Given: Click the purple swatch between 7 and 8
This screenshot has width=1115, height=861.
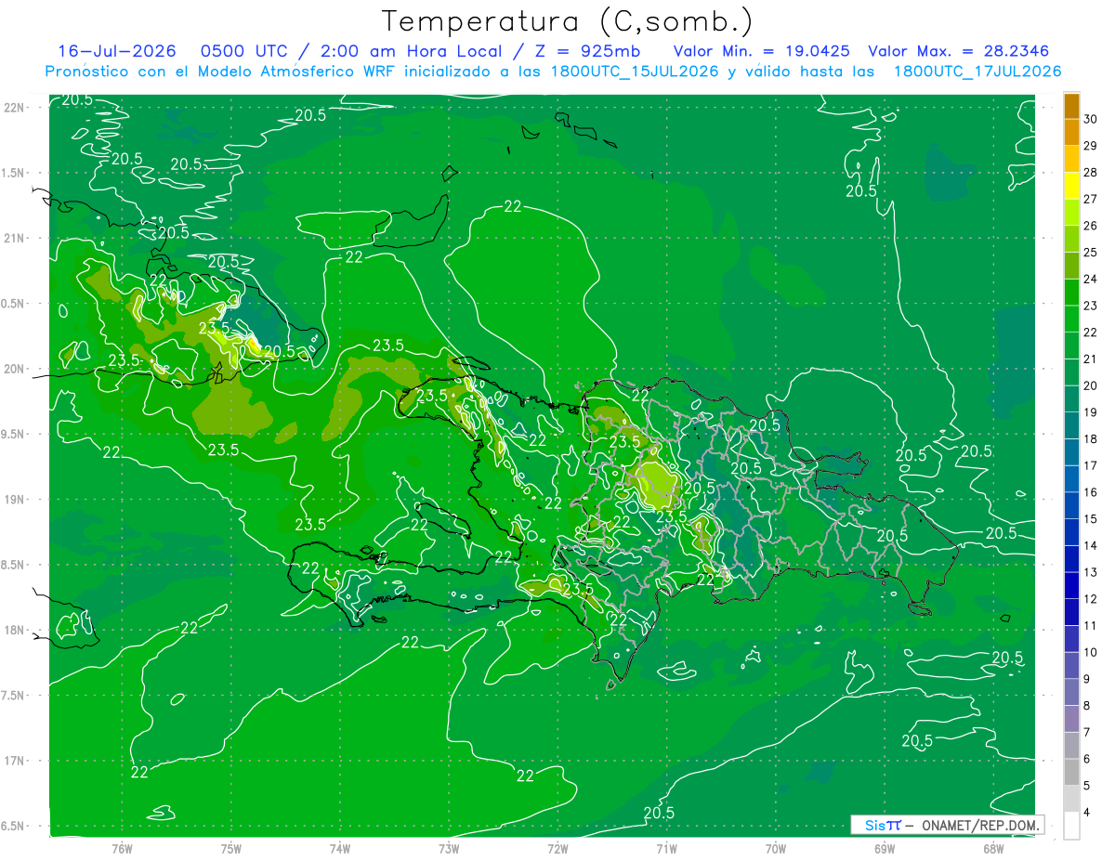Looking at the screenshot, I should [x=1071, y=720].
